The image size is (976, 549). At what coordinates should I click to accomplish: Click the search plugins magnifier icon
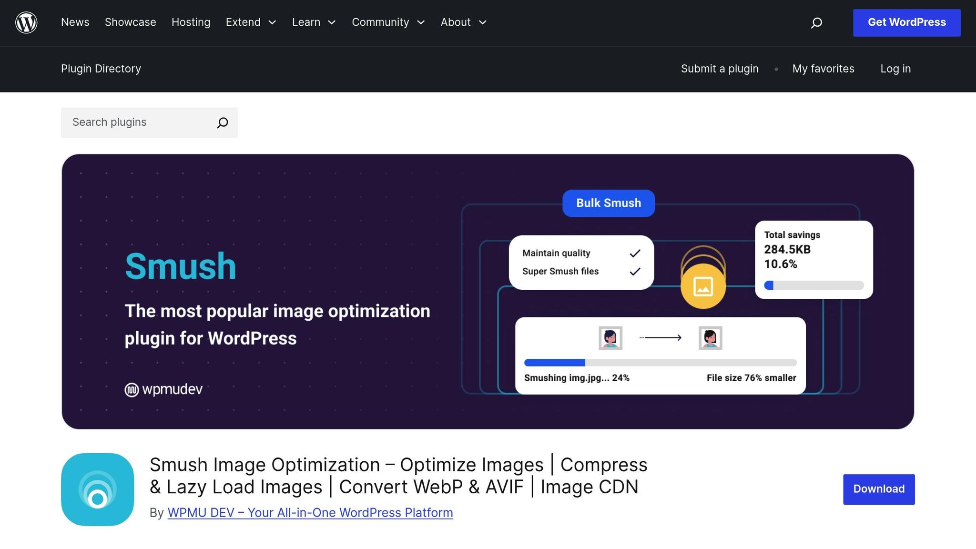coord(223,123)
